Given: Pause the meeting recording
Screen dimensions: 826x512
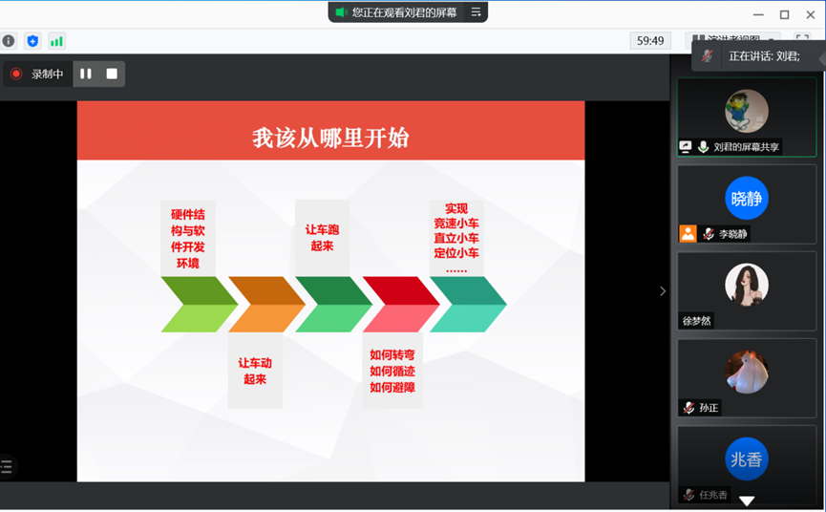Looking at the screenshot, I should tap(86, 74).
